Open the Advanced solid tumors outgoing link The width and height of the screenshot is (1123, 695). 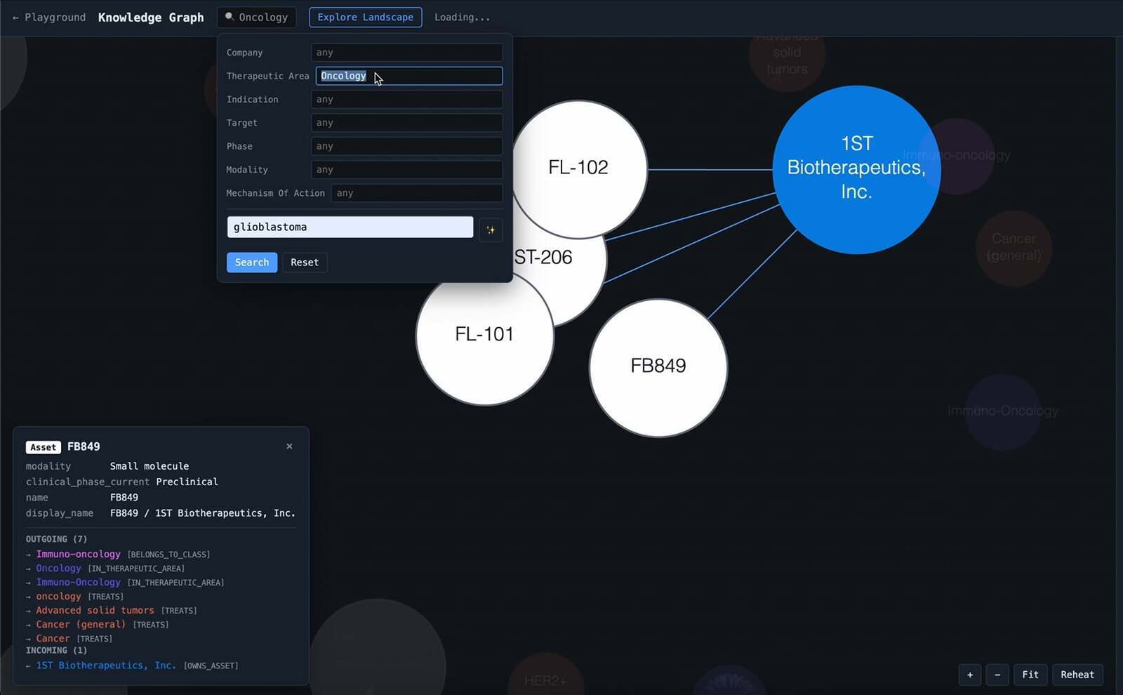coord(95,611)
